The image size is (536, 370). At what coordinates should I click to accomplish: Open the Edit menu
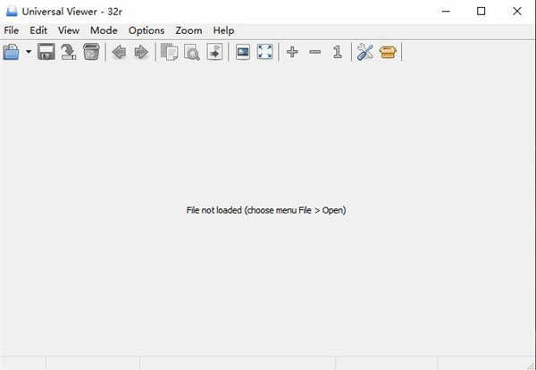pos(38,30)
